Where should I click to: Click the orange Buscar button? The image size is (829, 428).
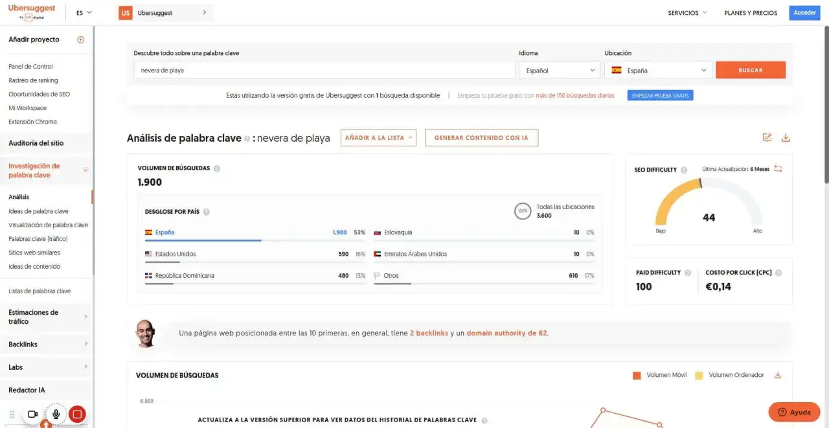coord(751,70)
